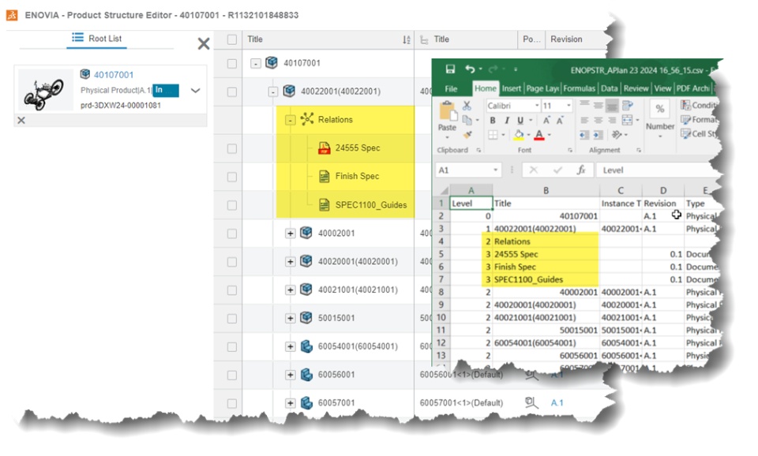
Task: Click the Align Left icon in Excel
Action: click(584, 120)
